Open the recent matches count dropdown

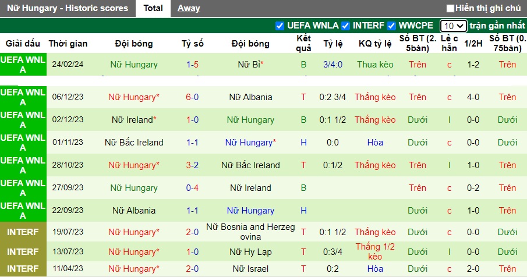(453, 26)
